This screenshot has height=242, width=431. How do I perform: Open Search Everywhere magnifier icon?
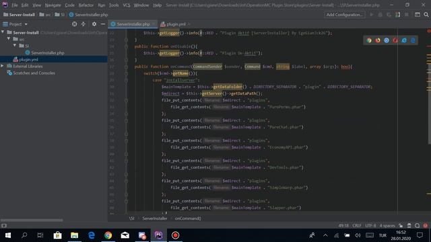426,15
